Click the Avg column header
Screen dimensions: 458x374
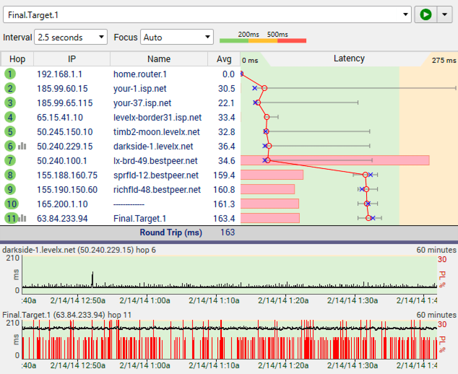223,59
